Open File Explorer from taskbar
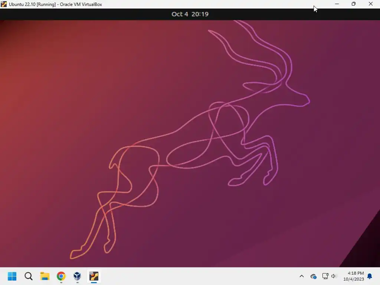 [x=45, y=276]
